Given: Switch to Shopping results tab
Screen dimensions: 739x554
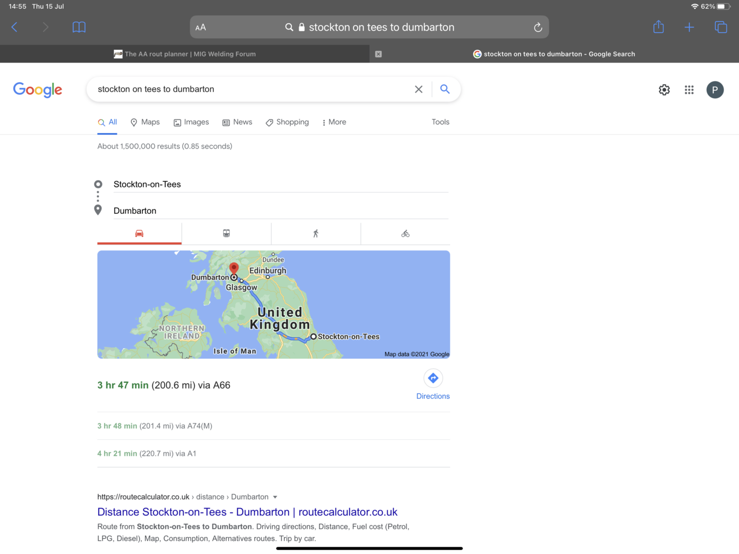Looking at the screenshot, I should tap(287, 122).
